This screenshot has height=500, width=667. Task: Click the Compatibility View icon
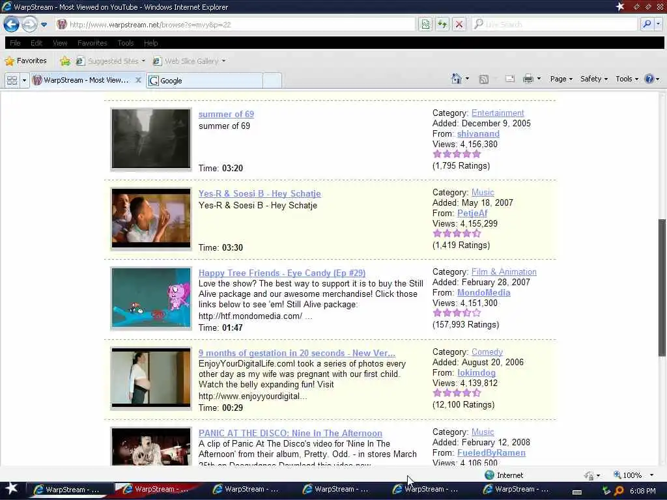point(425,24)
